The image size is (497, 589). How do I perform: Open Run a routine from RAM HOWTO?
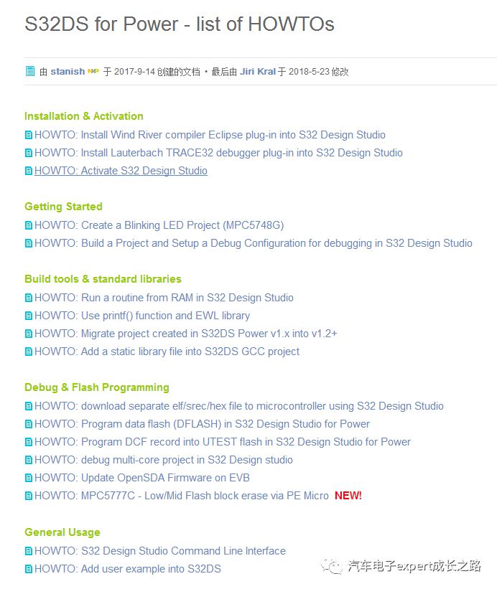164,298
